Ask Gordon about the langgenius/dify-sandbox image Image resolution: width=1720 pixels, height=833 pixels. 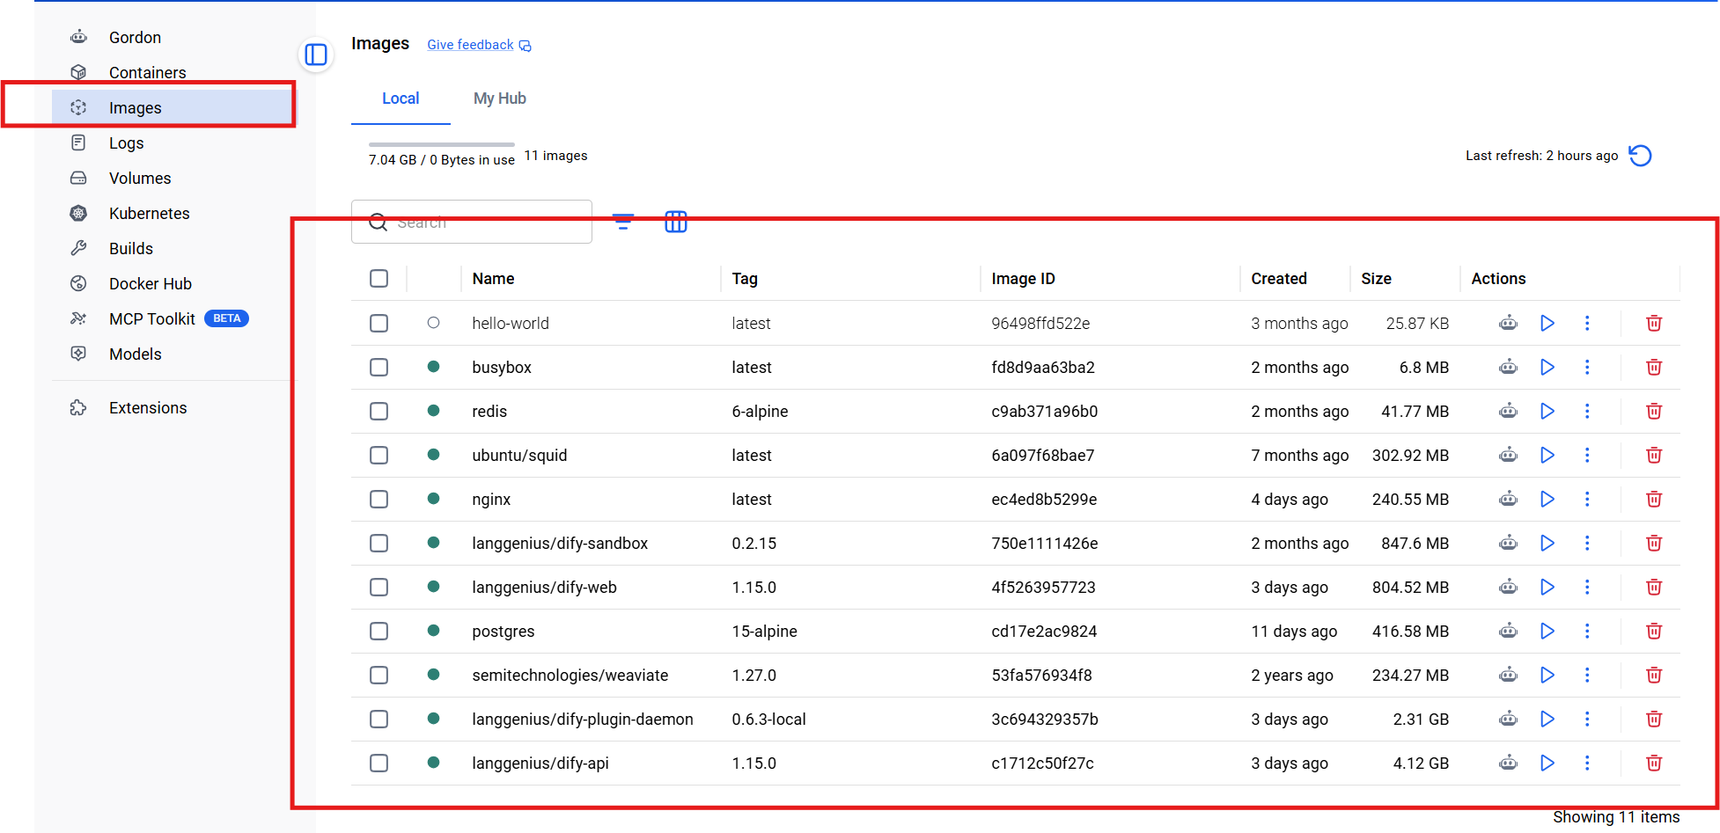tap(1508, 543)
